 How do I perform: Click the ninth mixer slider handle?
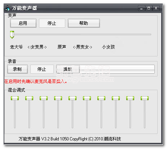click(130, 98)
